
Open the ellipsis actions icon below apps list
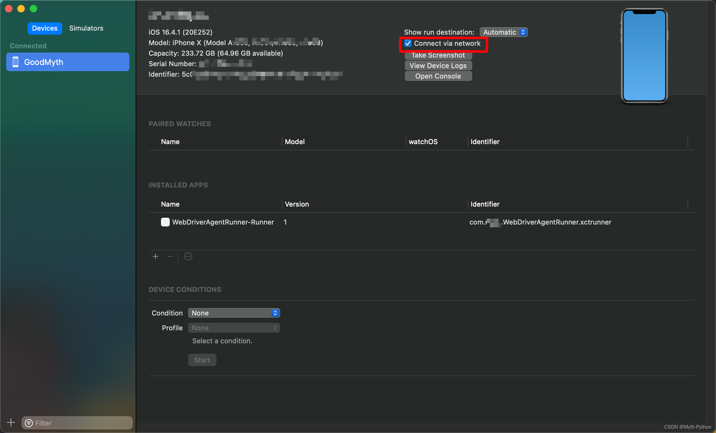(x=188, y=256)
